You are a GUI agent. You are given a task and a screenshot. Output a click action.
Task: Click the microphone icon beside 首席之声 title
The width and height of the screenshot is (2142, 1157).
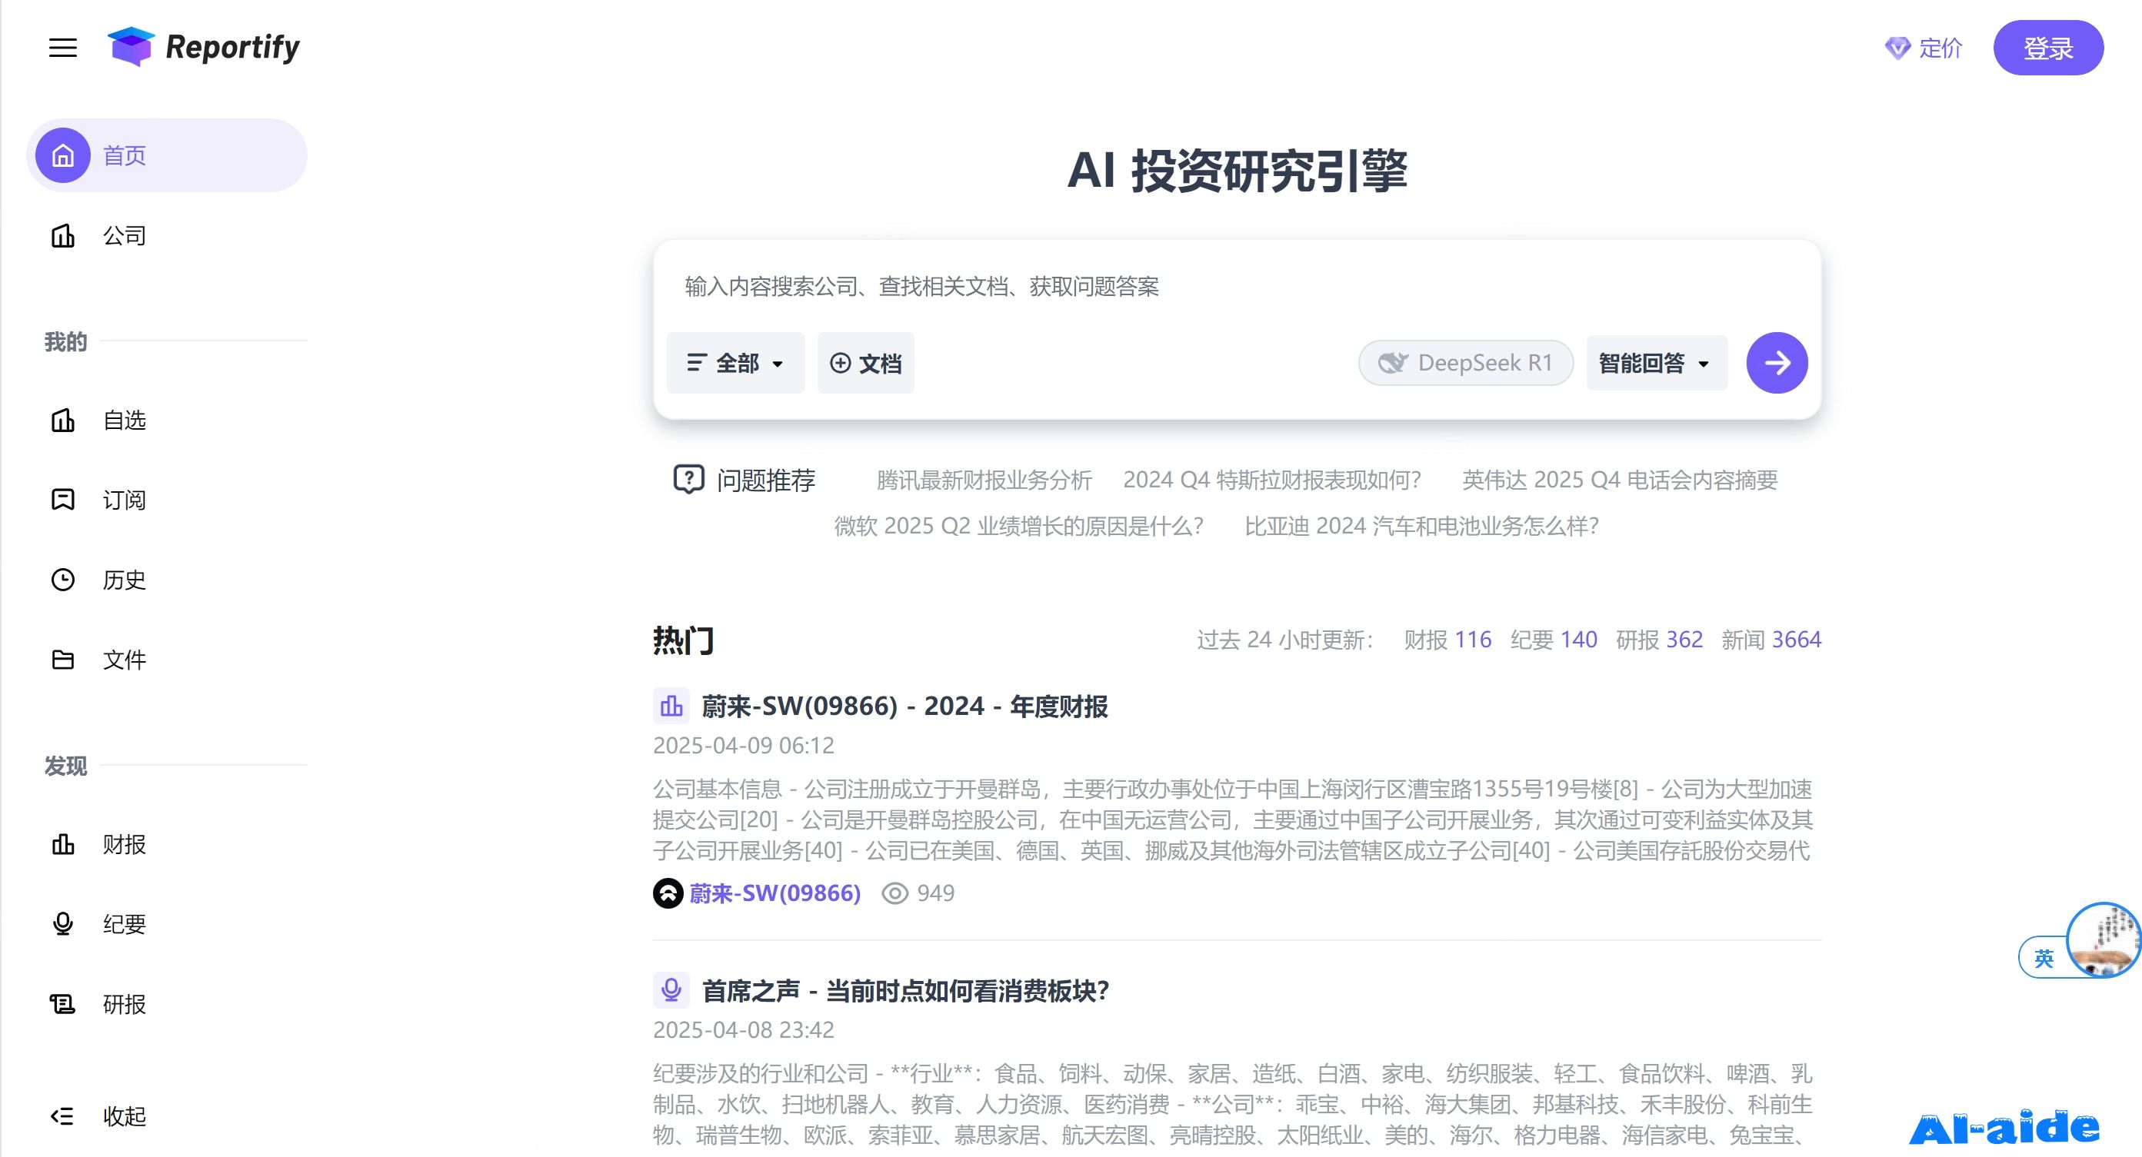click(671, 991)
